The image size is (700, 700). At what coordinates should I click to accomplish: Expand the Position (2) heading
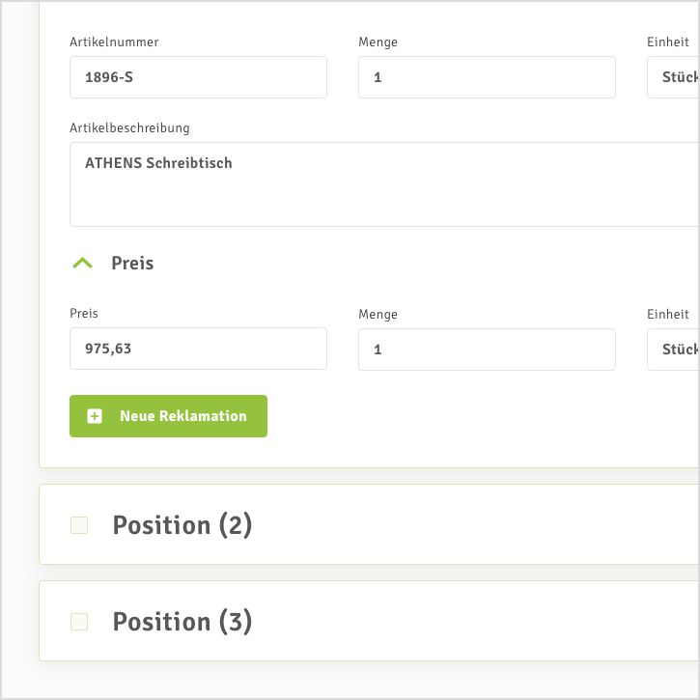click(182, 525)
